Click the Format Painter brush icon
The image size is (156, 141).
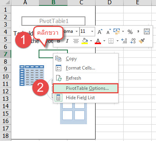coord(142,41)
